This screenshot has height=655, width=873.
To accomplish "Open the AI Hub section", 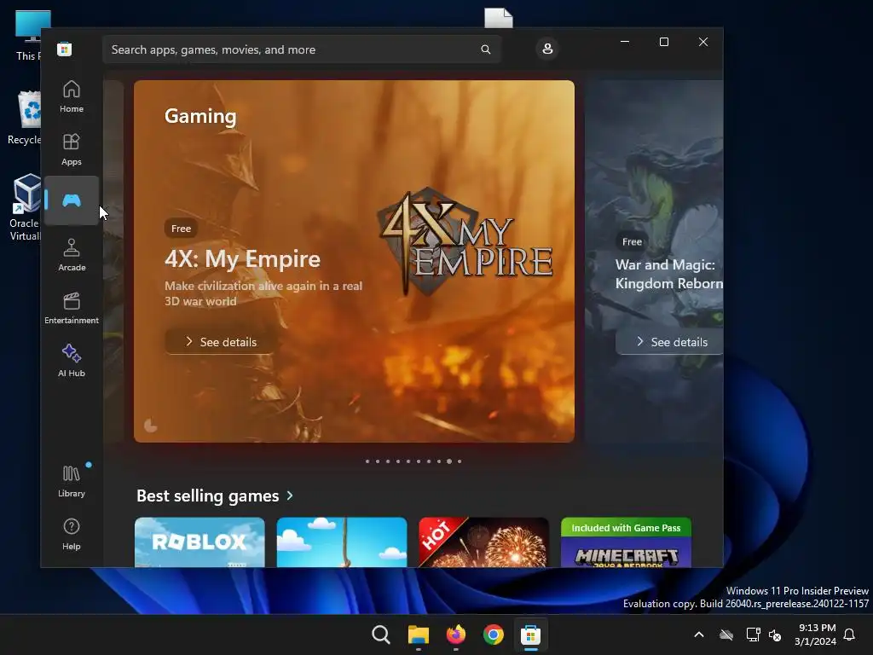I will pyautogui.click(x=72, y=361).
